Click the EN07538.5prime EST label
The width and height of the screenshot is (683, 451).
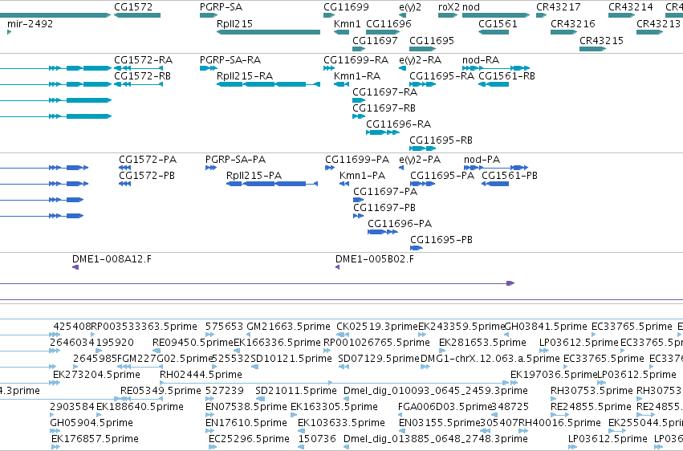point(246,407)
